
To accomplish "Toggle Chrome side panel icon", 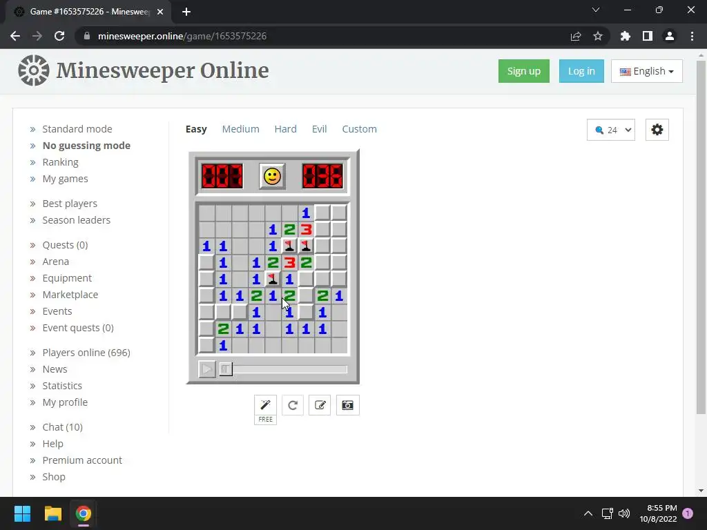I will tap(648, 36).
